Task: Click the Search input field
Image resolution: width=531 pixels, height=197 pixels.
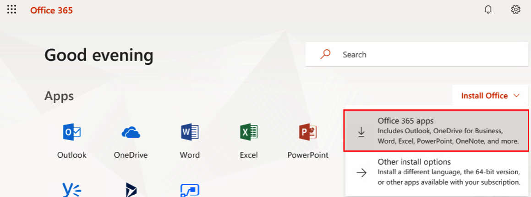Action: point(417,54)
